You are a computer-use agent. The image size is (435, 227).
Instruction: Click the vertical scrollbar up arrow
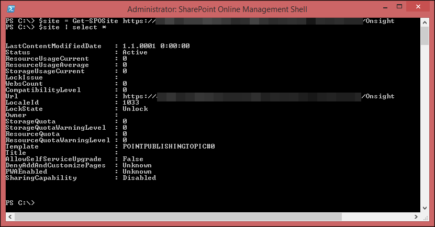[x=425, y=22]
